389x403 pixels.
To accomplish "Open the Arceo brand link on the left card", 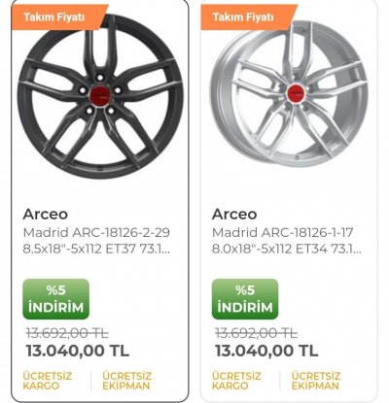I will click(46, 214).
